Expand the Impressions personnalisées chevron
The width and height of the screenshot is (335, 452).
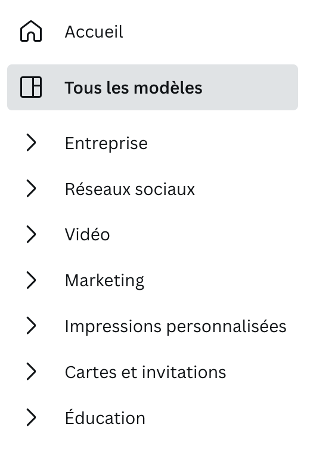point(31,326)
